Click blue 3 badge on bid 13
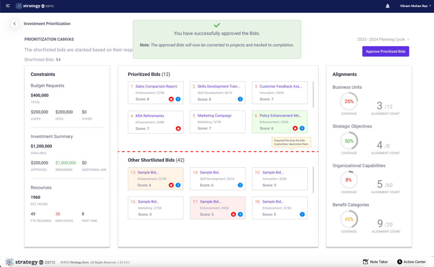 tap(178, 185)
